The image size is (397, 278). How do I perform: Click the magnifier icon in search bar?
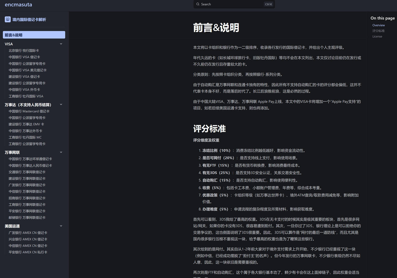198,4
